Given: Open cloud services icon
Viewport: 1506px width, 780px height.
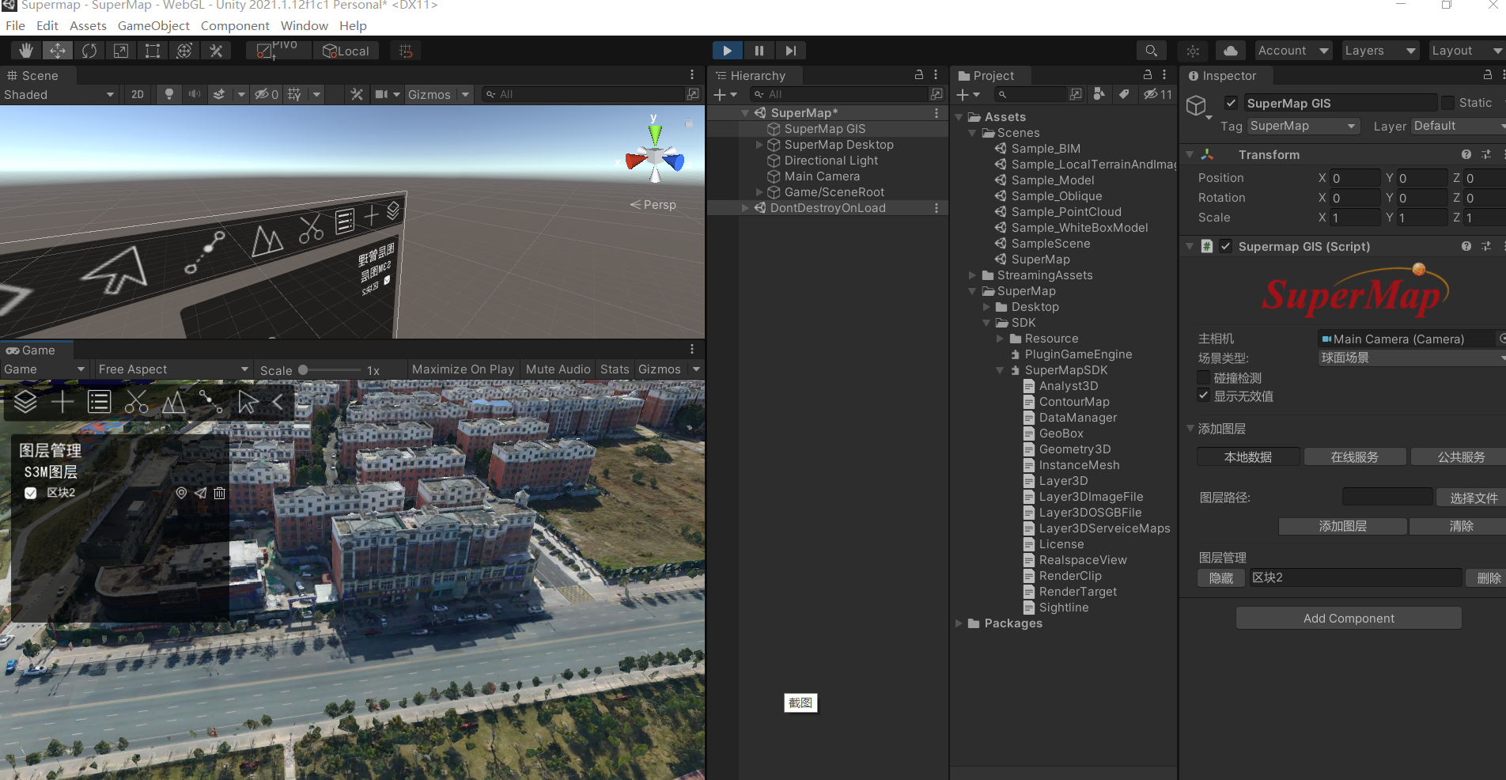Looking at the screenshot, I should click(1231, 51).
